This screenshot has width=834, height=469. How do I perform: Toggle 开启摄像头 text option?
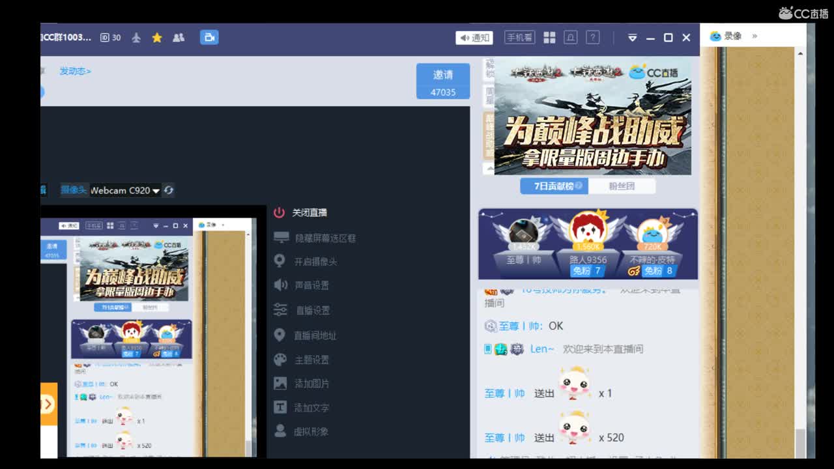coord(316,262)
